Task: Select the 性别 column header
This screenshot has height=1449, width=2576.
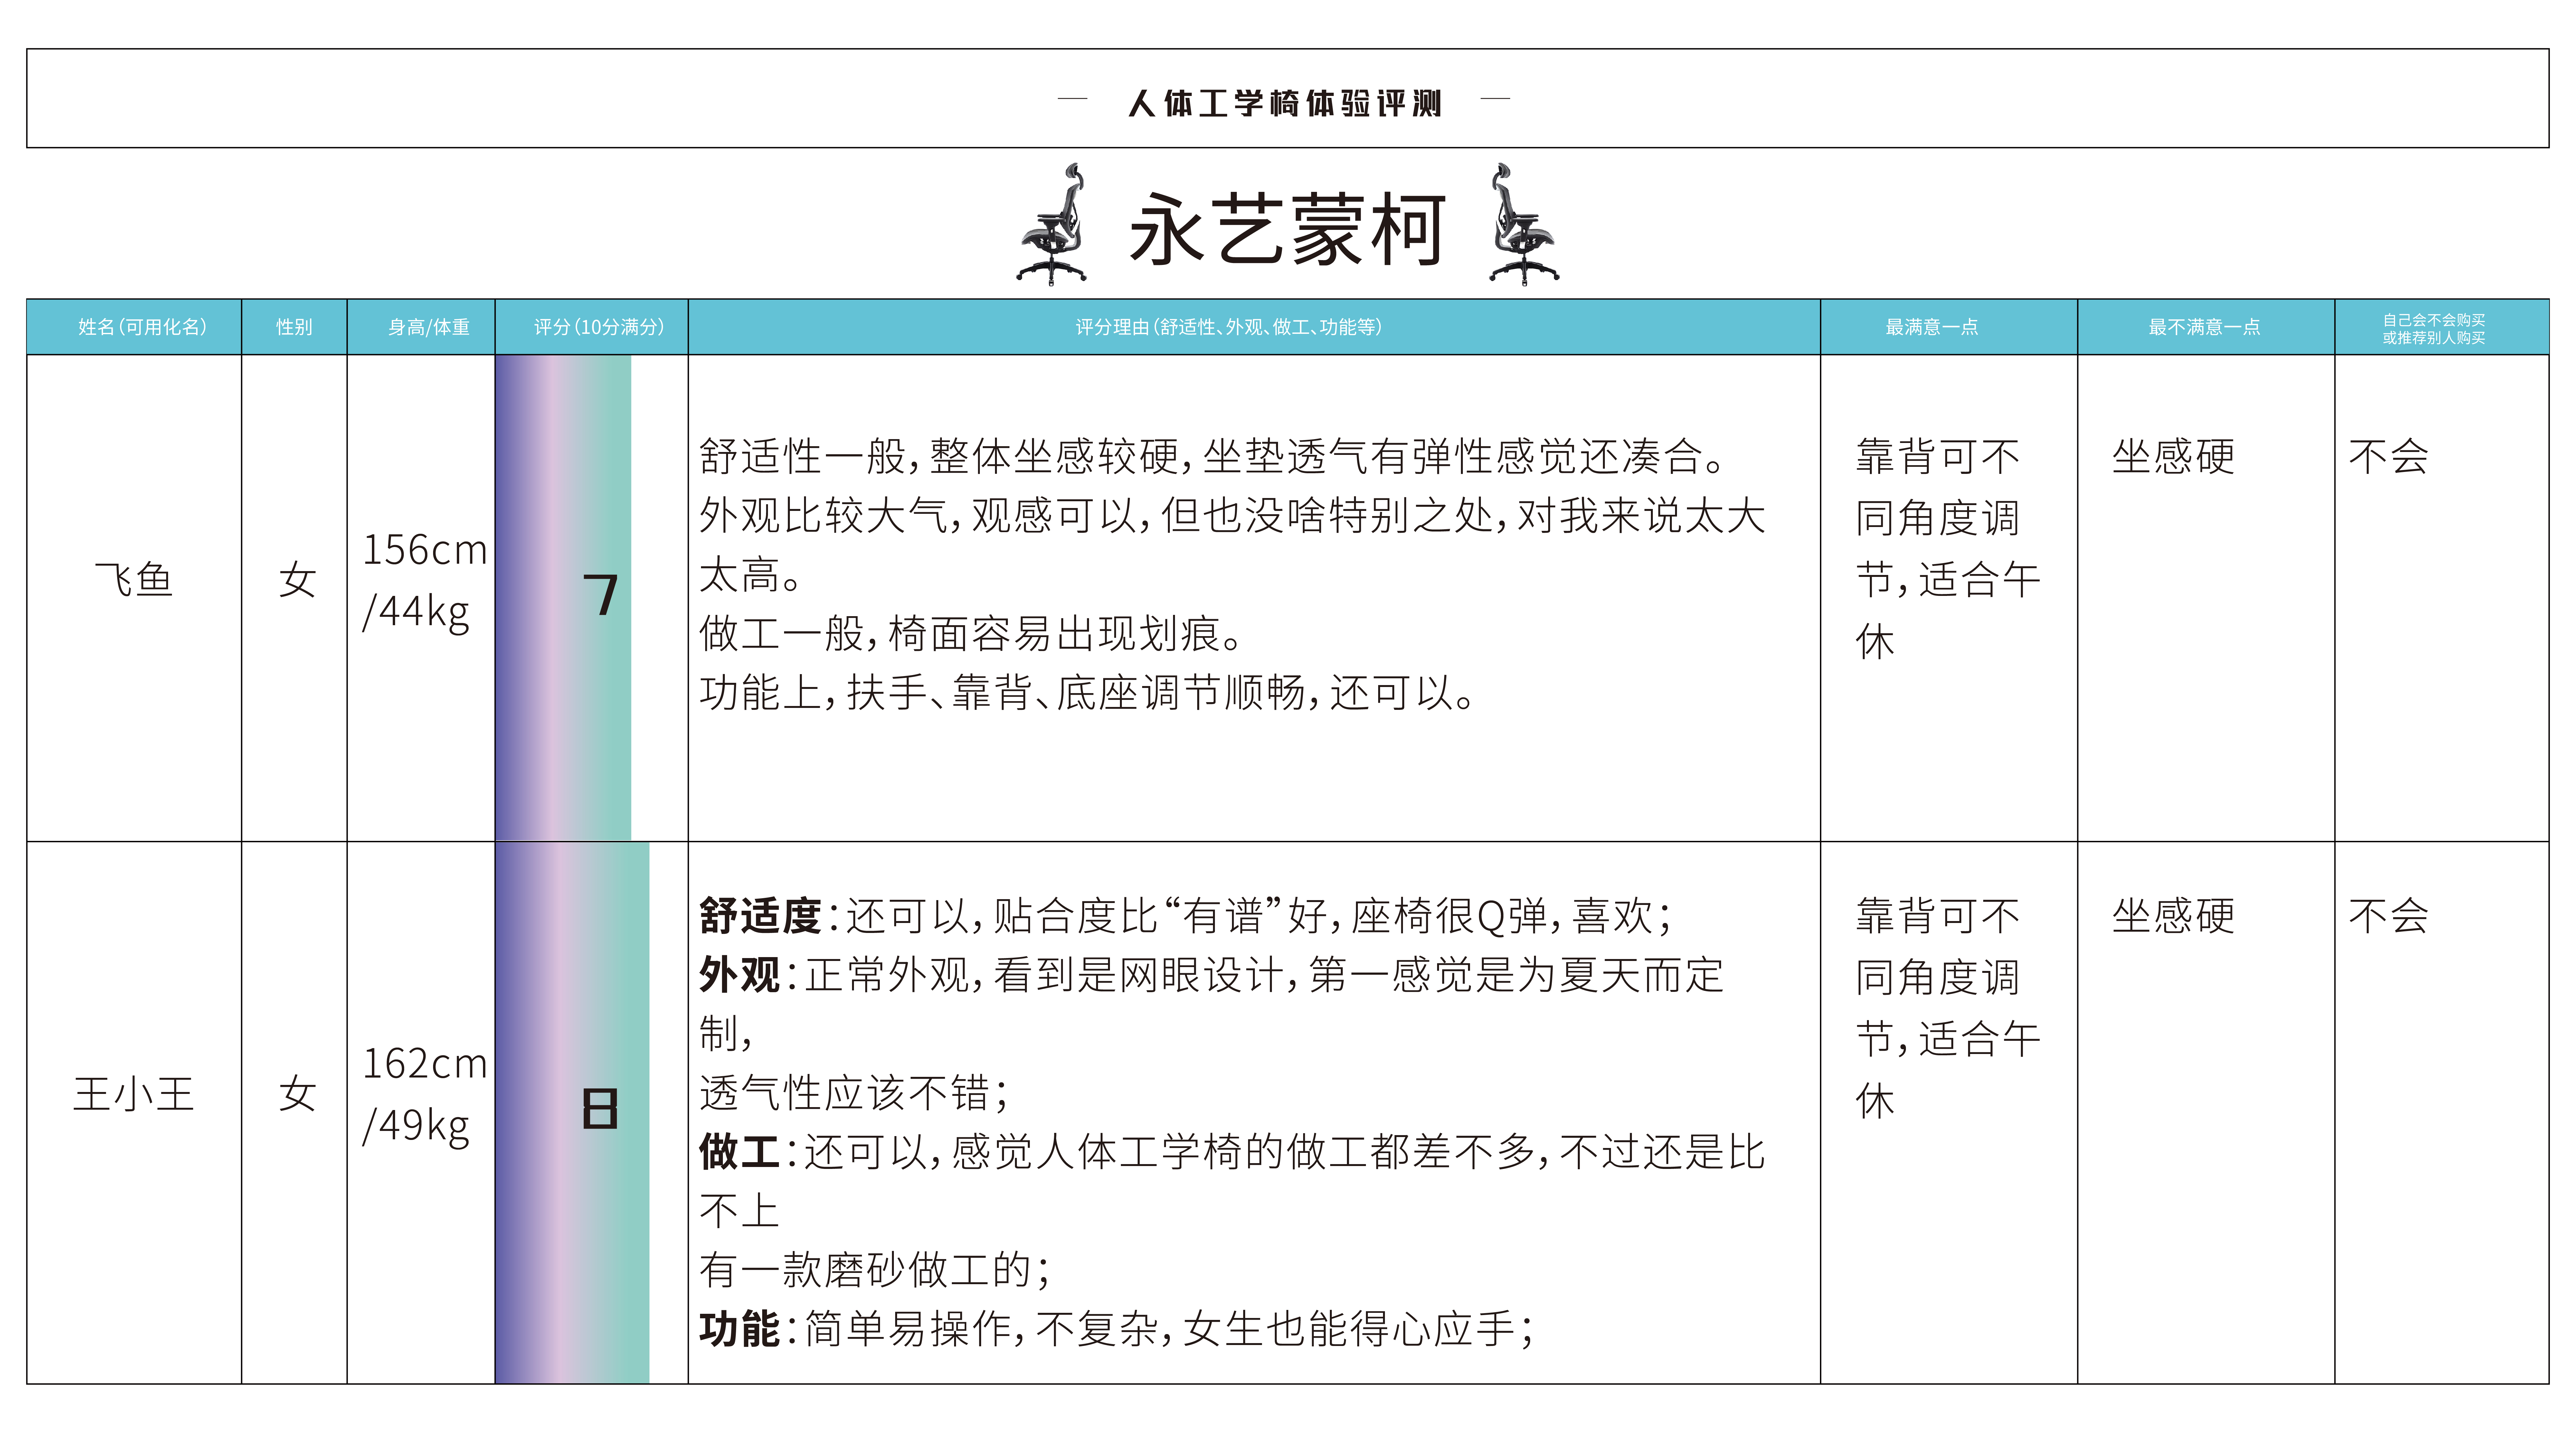Action: pos(294,327)
